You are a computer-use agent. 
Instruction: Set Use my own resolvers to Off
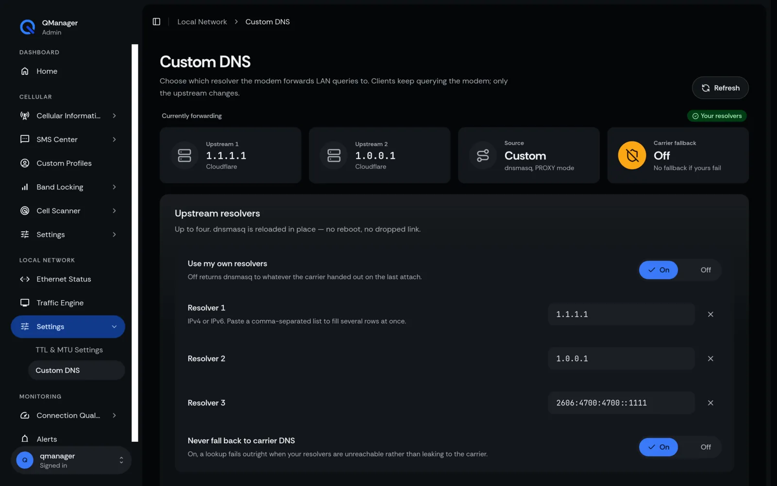click(706, 270)
